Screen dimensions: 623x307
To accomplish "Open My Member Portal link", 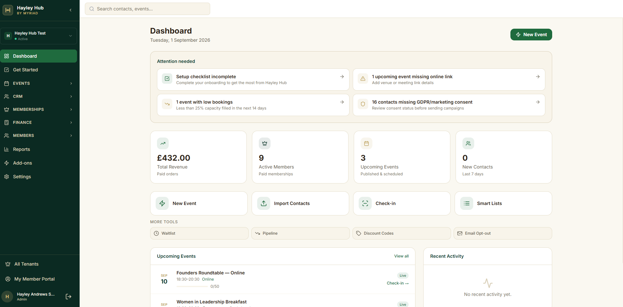I will 39,279.
